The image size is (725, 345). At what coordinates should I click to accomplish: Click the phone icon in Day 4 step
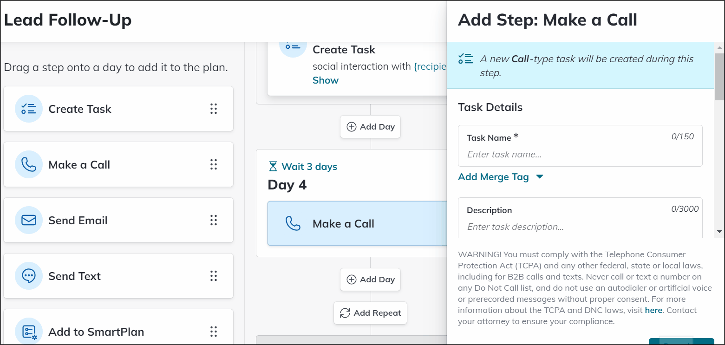click(293, 223)
